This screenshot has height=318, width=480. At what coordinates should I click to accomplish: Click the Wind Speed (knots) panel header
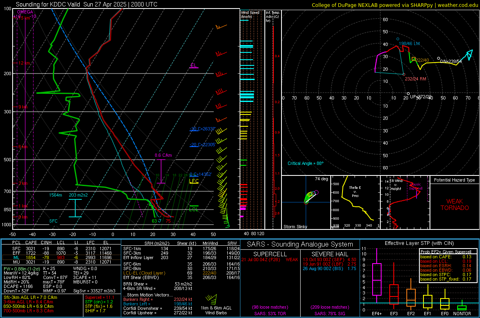(x=250, y=14)
